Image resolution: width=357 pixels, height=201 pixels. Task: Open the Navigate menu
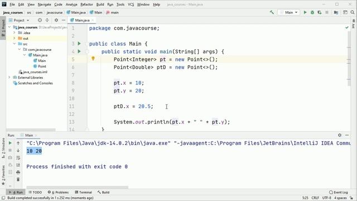[x=45, y=4]
